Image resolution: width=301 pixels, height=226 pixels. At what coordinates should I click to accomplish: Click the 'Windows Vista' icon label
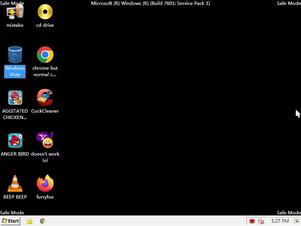point(15,71)
